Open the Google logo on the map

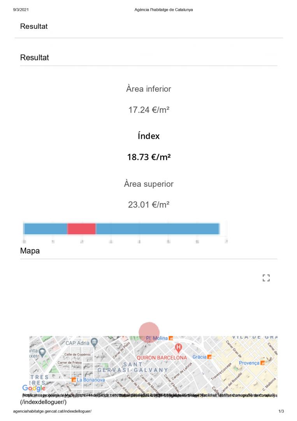[x=34, y=388]
